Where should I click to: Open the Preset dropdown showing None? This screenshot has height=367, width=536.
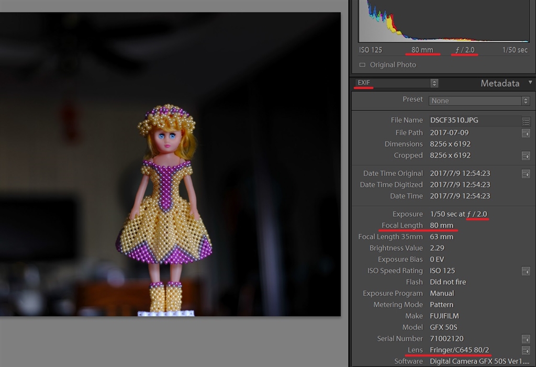(x=479, y=101)
